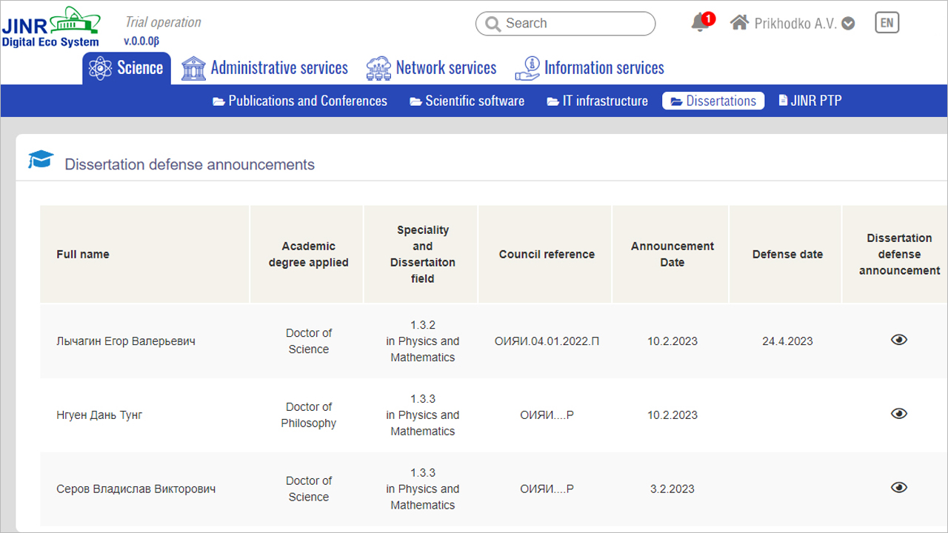This screenshot has width=948, height=533.
Task: Click the JINR Digital Eco System logo
Action: pos(50,27)
